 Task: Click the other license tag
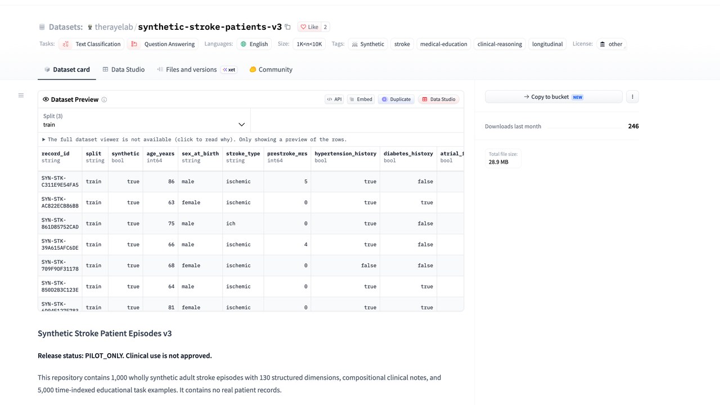pos(611,44)
